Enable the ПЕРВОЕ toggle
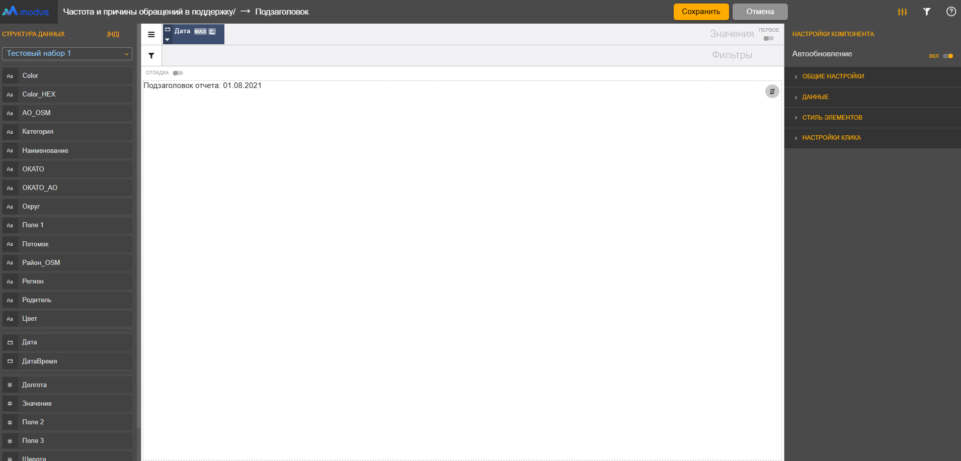 [768, 38]
